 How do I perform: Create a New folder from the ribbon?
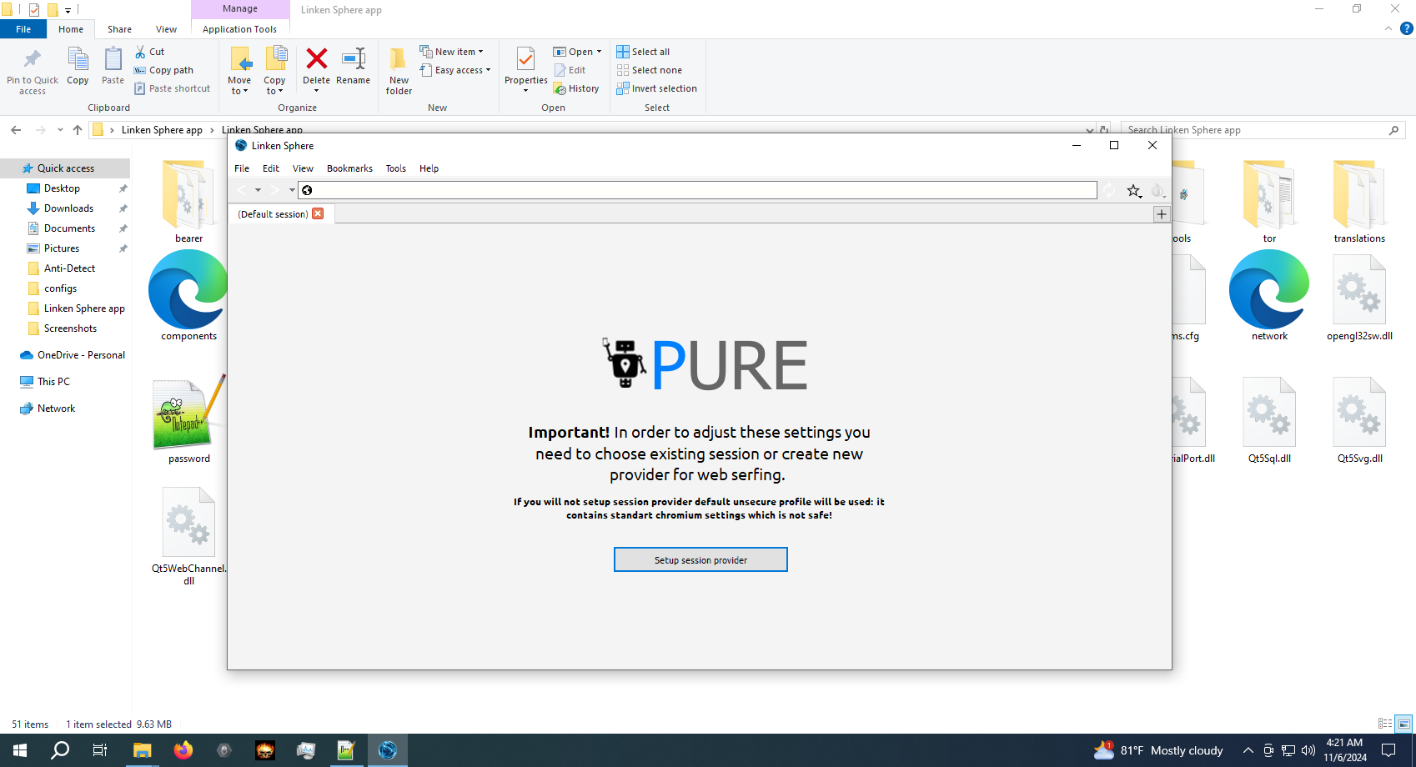(x=399, y=70)
